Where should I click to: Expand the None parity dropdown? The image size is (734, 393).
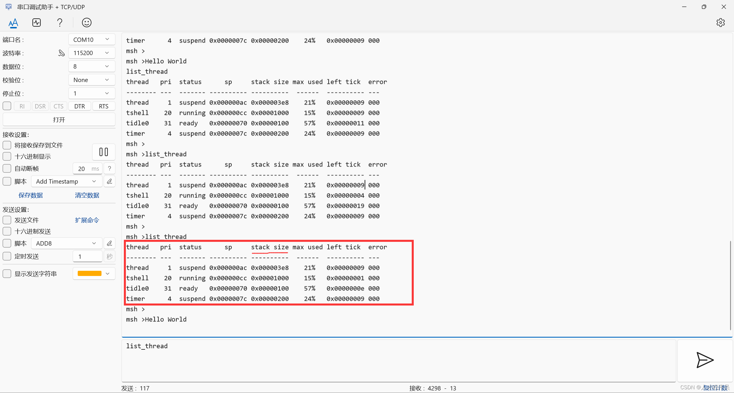(x=92, y=80)
